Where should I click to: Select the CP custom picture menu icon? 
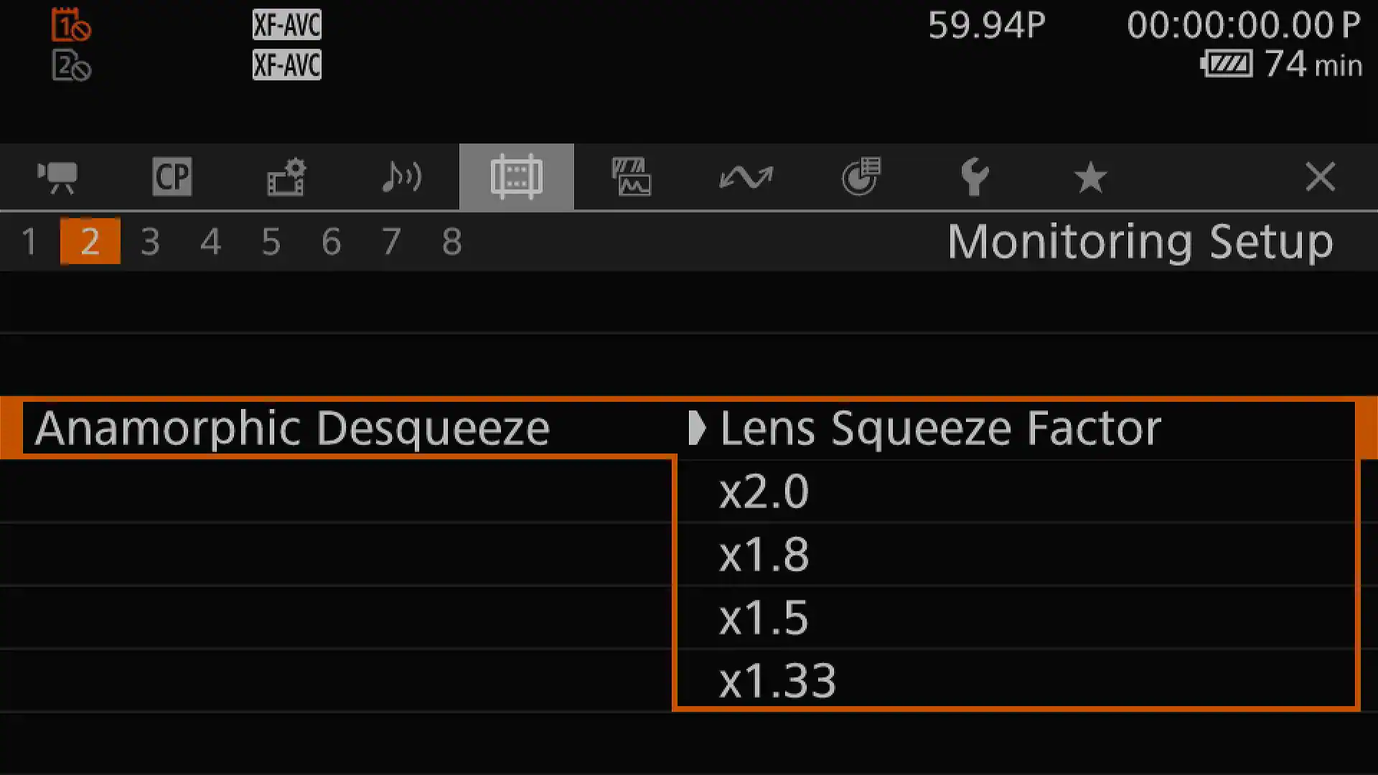coord(172,177)
